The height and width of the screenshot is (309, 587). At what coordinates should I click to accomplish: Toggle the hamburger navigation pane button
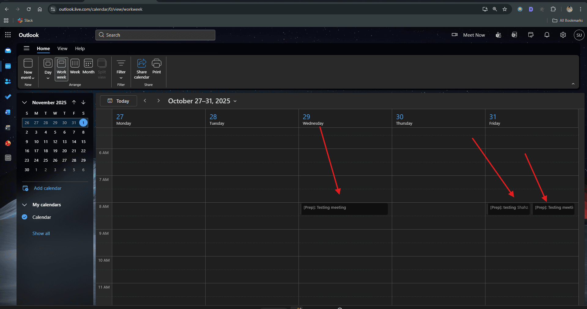click(x=27, y=48)
